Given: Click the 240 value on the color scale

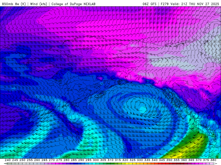Looking at the screenshot, I should (8, 160).
